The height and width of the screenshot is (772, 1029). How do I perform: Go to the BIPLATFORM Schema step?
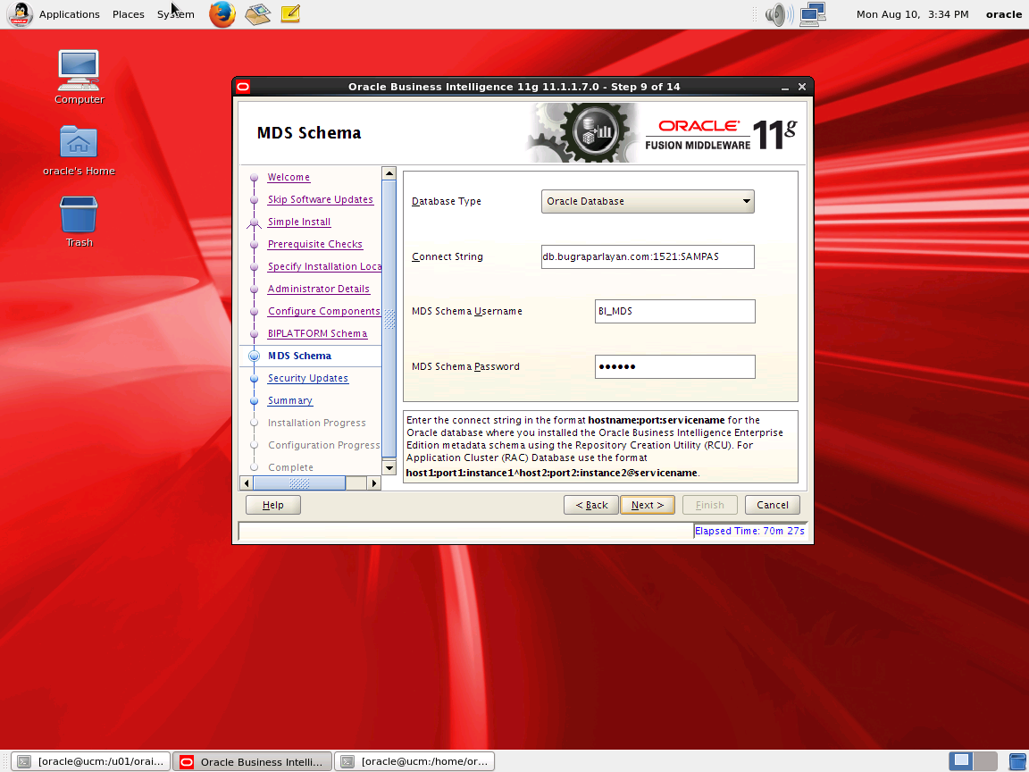[318, 333]
